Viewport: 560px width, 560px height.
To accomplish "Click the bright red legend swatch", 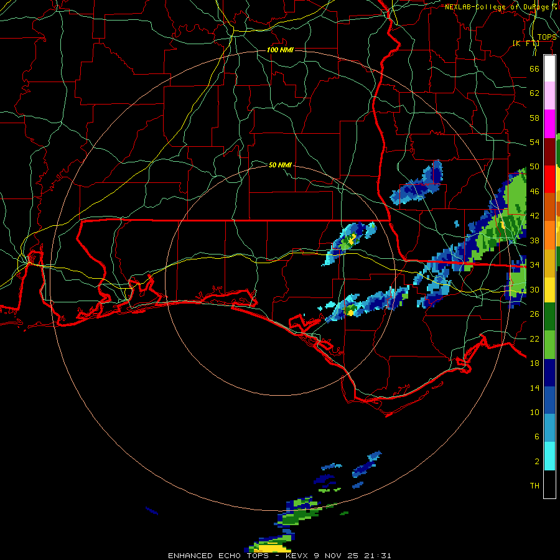I will 549,179.
